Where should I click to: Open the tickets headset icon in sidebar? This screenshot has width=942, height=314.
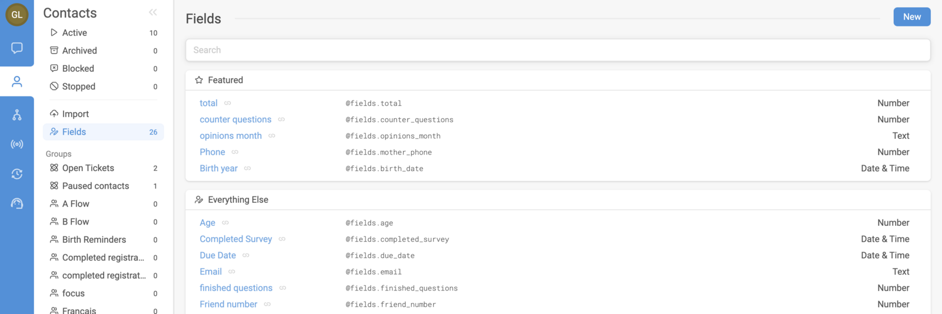coord(16,203)
